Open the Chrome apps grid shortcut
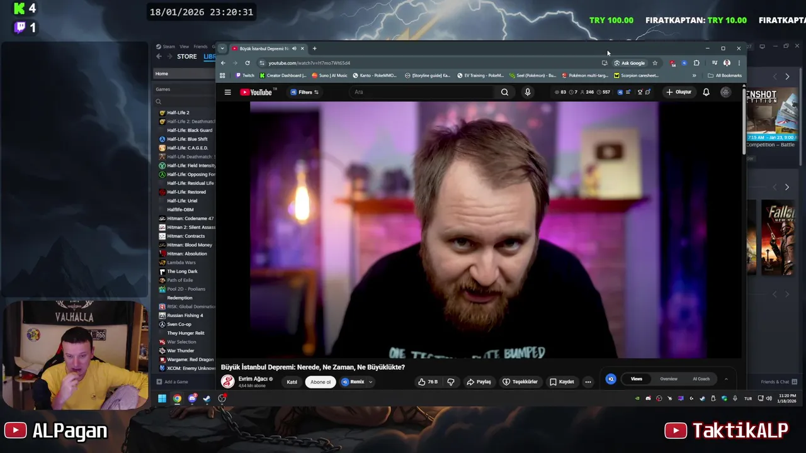Screen dimensions: 806x453 pos(222,75)
